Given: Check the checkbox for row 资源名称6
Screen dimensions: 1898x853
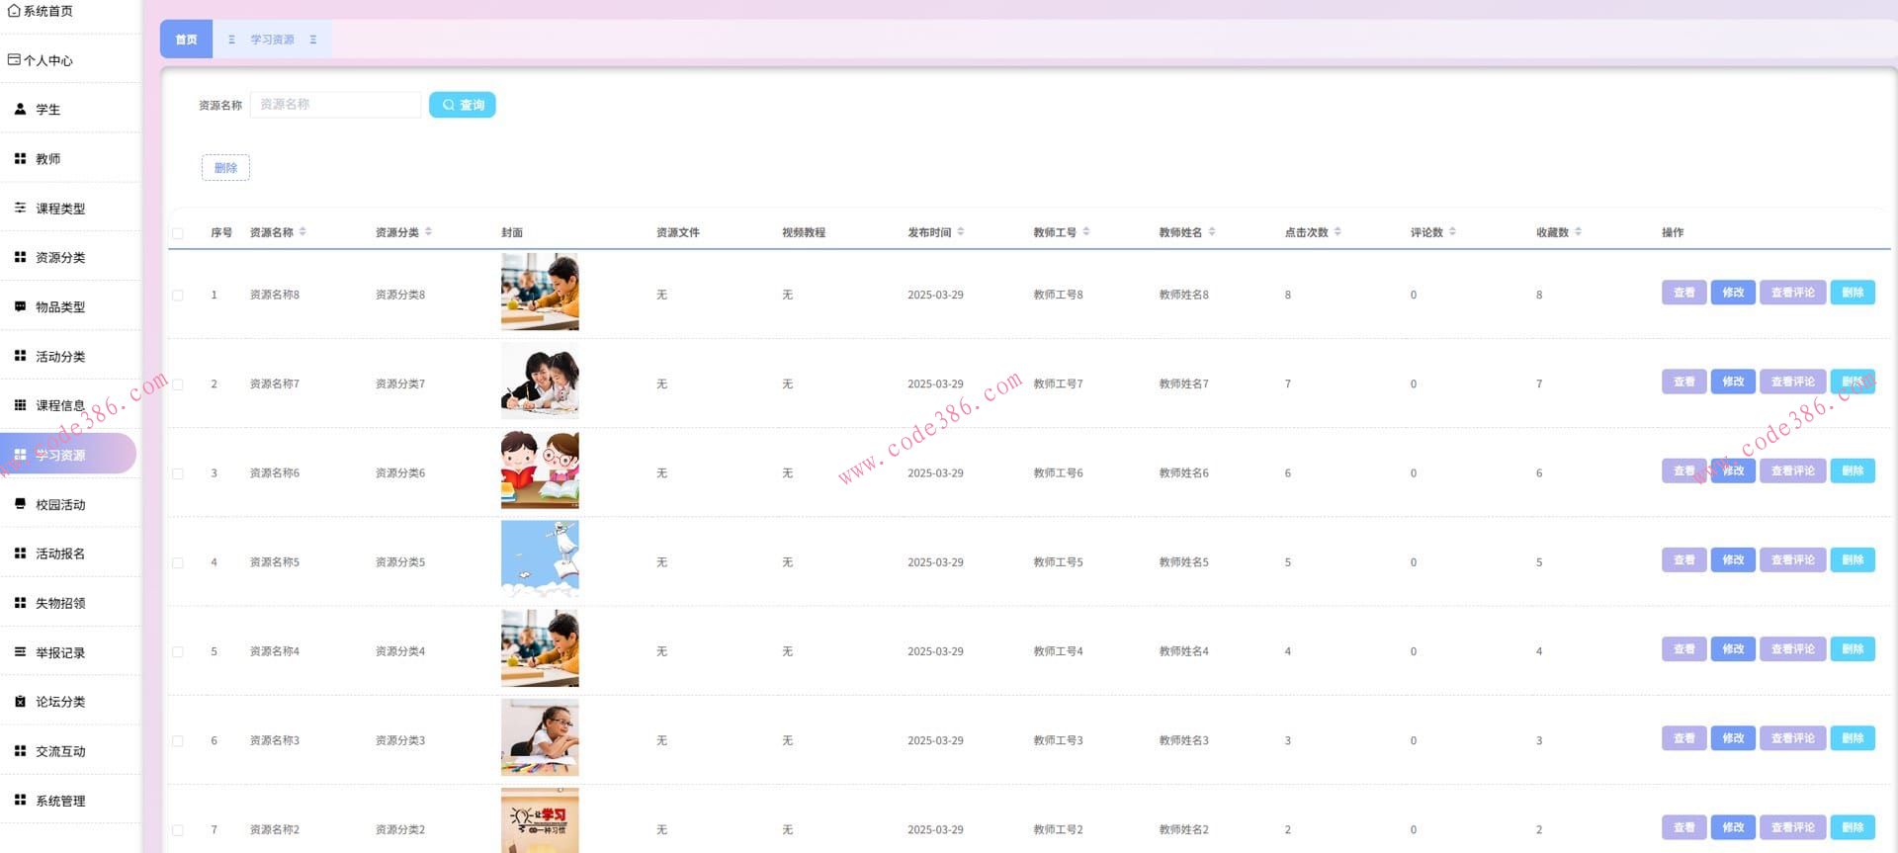Looking at the screenshot, I should pos(178,473).
